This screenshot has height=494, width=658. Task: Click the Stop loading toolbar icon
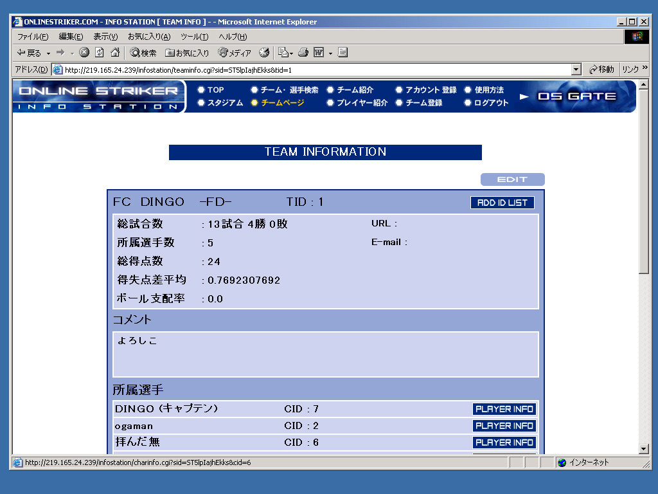coord(84,53)
